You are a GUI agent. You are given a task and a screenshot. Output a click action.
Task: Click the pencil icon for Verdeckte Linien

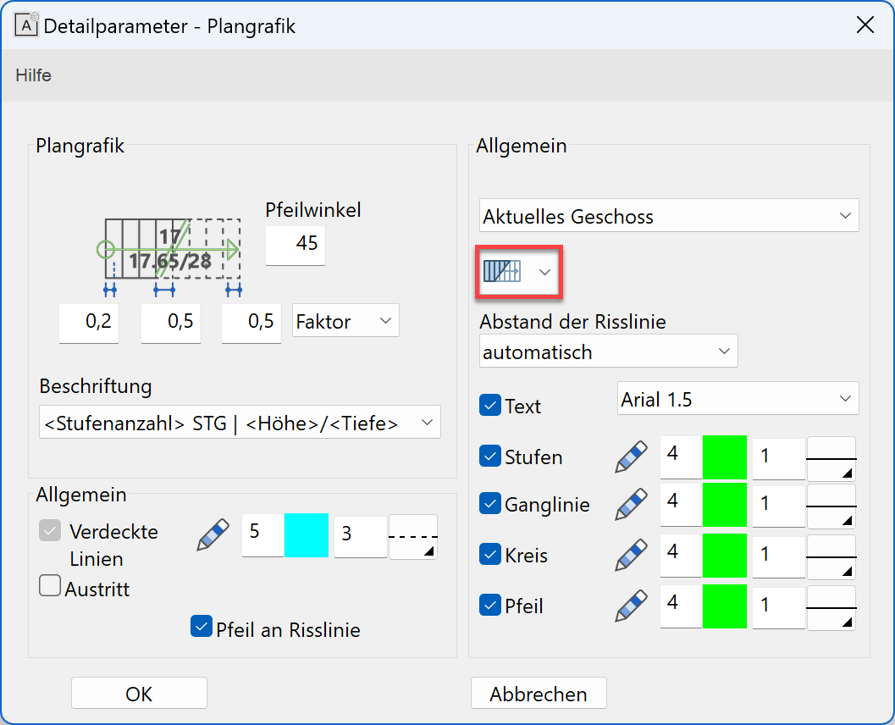coord(213,535)
